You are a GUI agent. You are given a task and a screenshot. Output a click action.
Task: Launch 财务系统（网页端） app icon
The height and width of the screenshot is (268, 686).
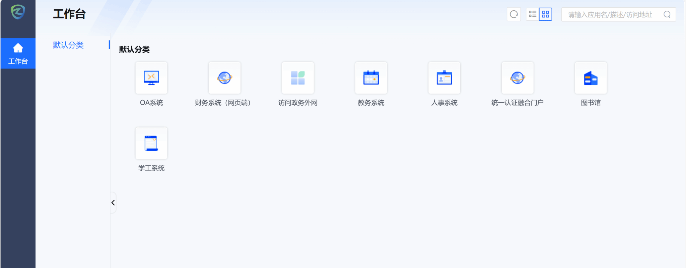[224, 78]
